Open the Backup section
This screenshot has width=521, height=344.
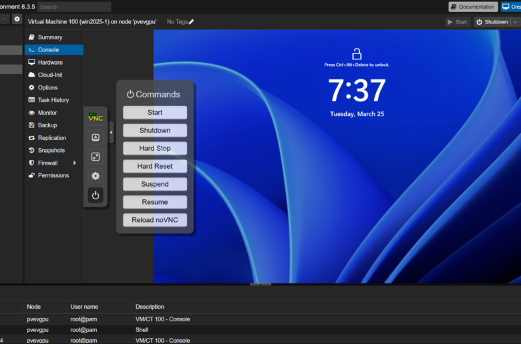(x=54, y=125)
